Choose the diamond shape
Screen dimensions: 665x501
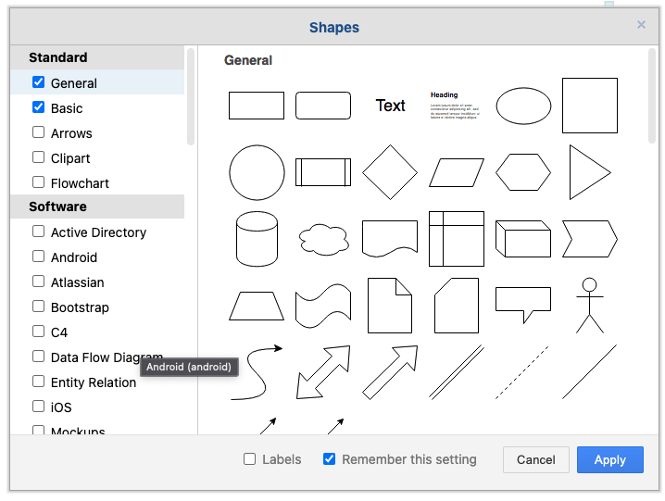[x=390, y=172]
